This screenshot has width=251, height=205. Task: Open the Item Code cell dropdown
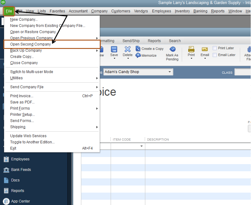pos(142,146)
